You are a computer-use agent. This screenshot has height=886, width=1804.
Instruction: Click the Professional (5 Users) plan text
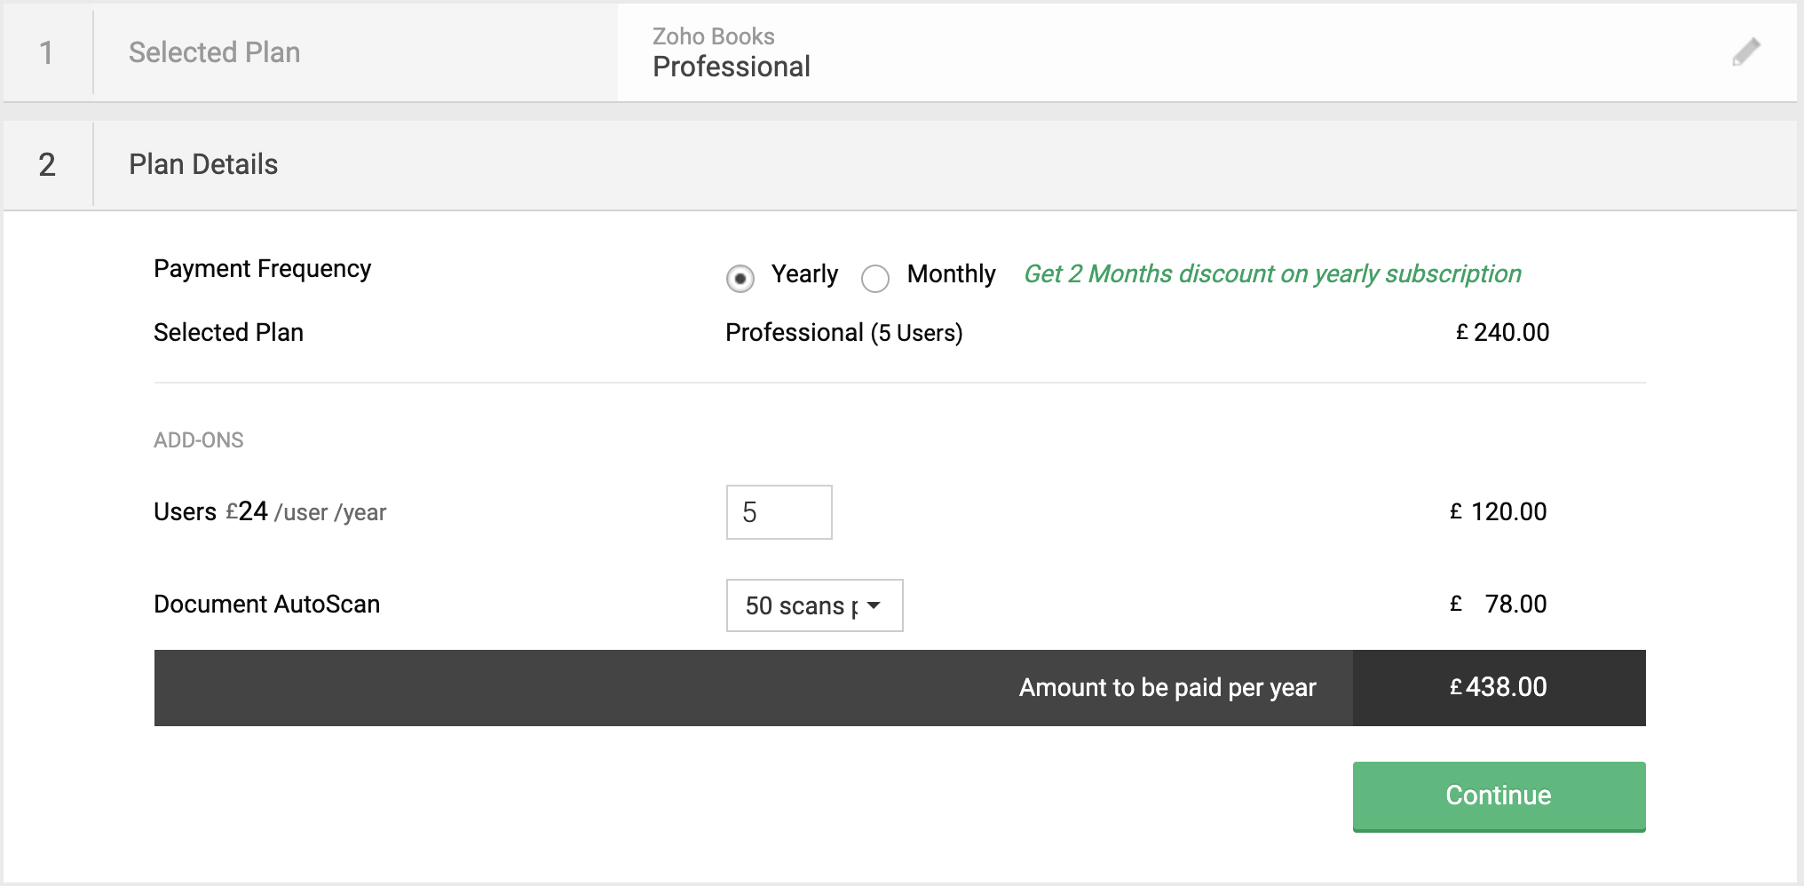[843, 333]
